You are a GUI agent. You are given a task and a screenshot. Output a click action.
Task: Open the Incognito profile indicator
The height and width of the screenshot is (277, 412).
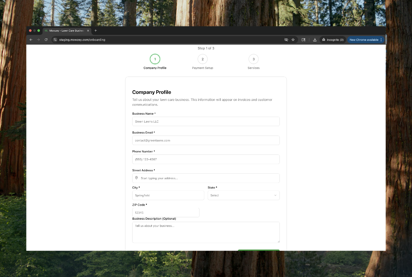pos(332,40)
